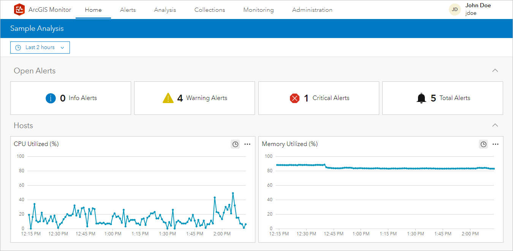
Task: Collapse the Open Alerts section
Action: 495,70
